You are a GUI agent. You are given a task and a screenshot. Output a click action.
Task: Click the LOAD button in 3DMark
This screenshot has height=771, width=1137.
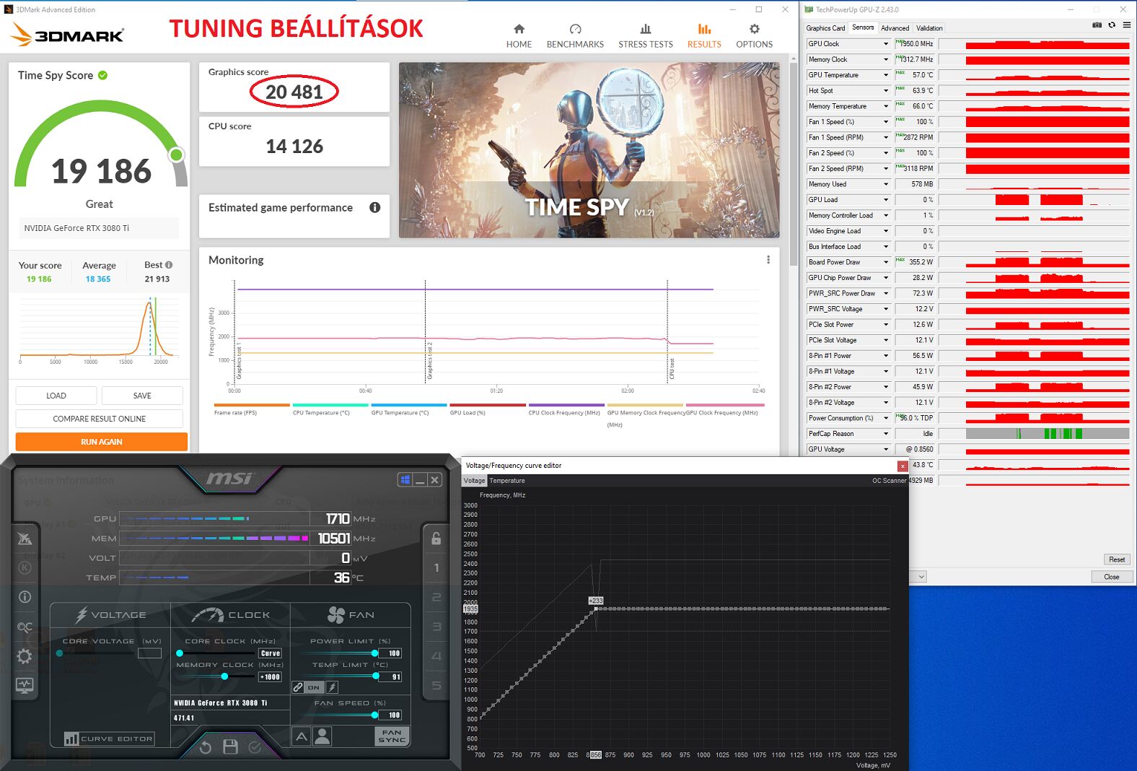pyautogui.click(x=56, y=396)
